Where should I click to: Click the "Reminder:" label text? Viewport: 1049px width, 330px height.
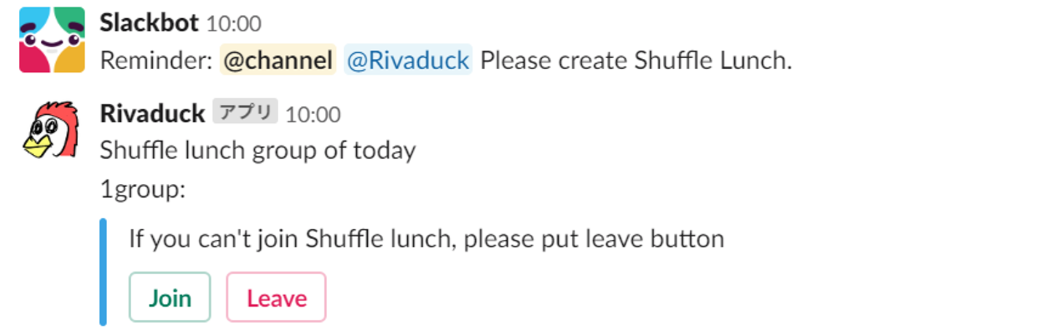(156, 61)
